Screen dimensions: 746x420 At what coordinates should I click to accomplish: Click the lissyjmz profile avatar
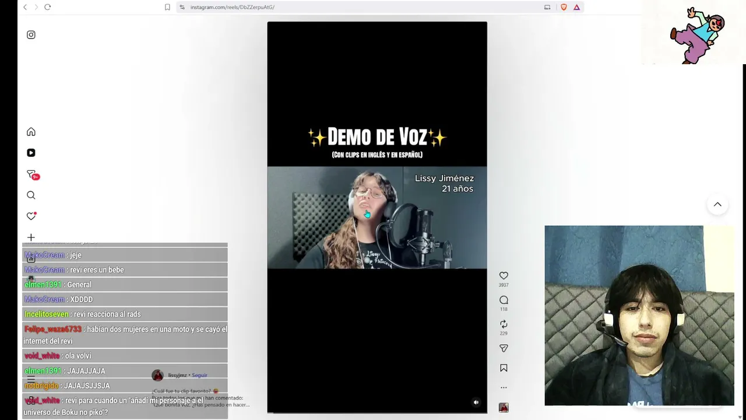pyautogui.click(x=157, y=376)
